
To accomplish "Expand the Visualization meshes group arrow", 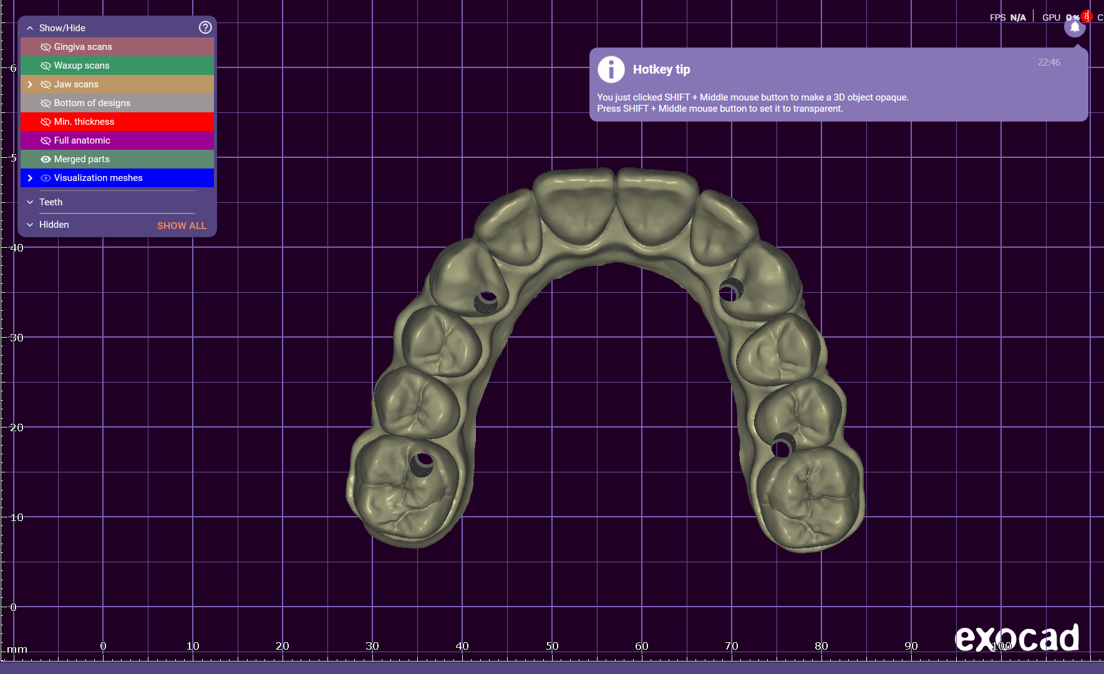I will point(30,178).
